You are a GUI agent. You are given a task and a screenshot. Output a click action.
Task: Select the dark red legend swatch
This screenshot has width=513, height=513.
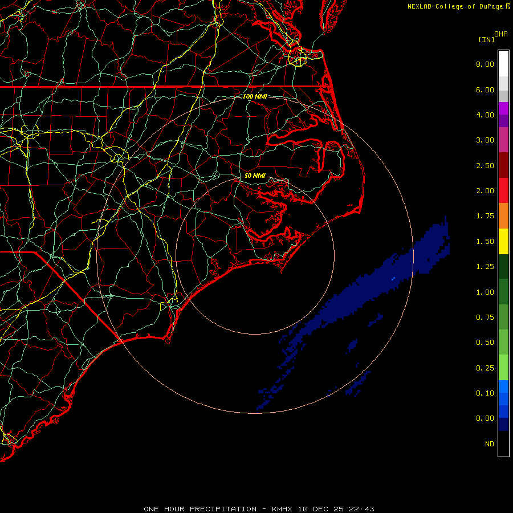coord(503,165)
